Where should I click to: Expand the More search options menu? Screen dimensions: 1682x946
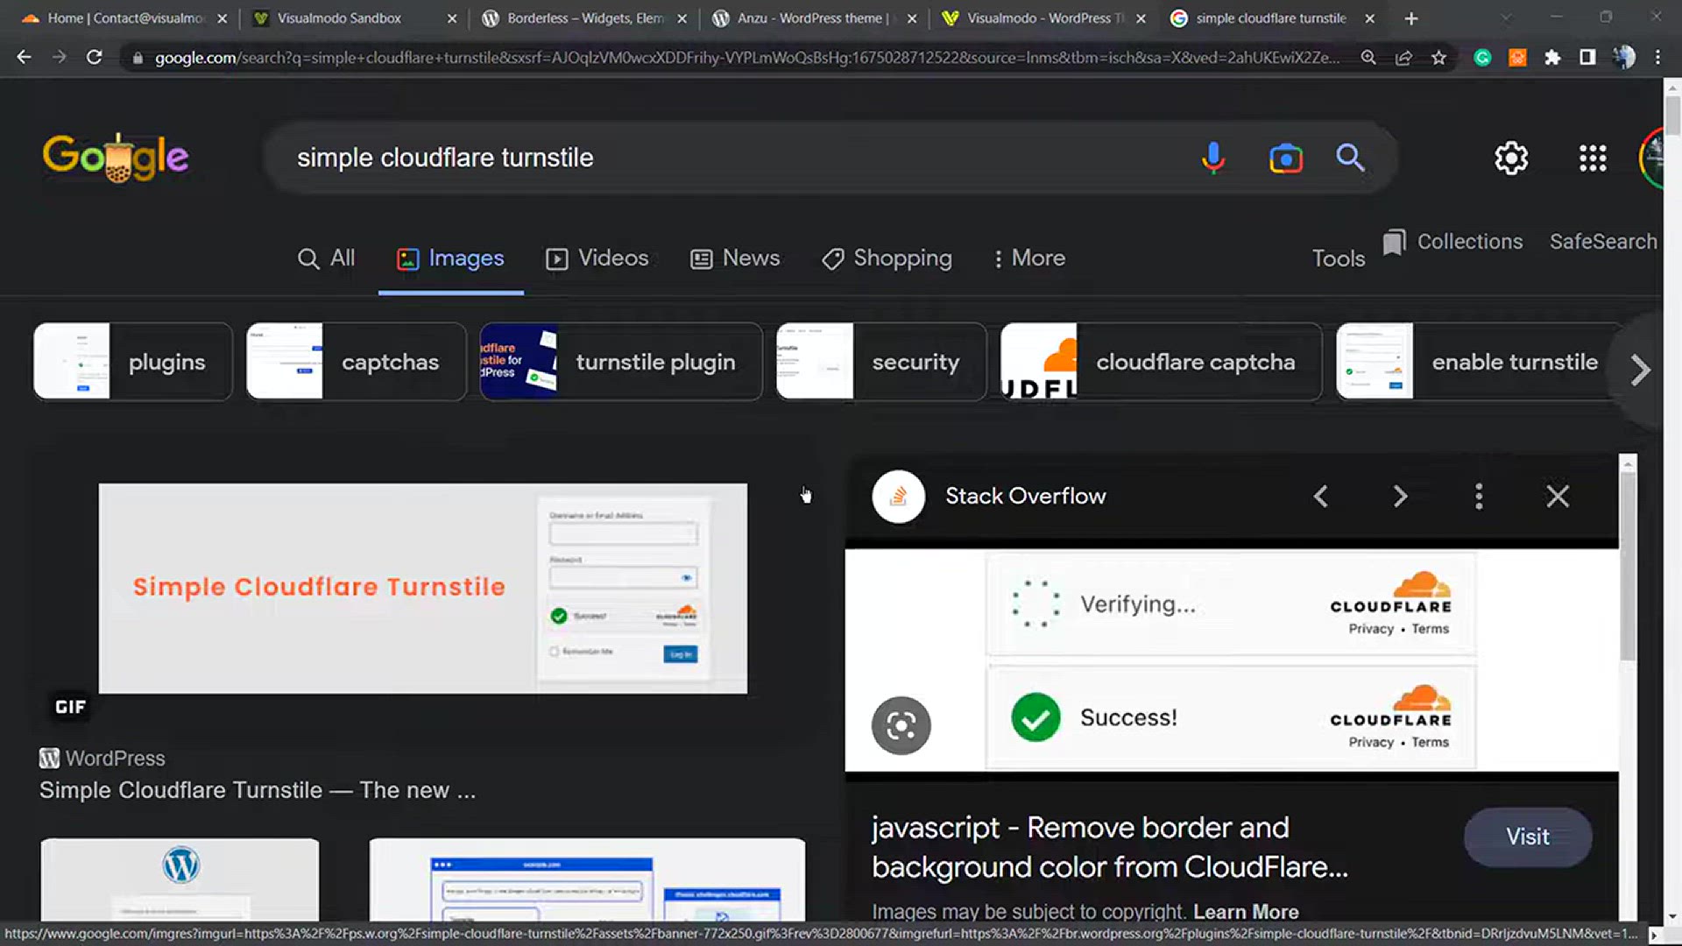(1029, 258)
